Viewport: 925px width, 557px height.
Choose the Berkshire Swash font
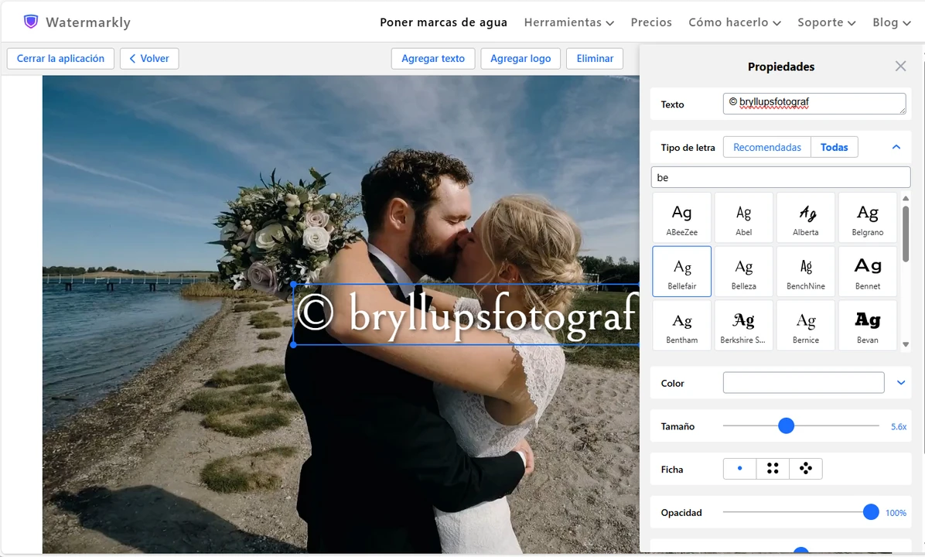pos(743,326)
